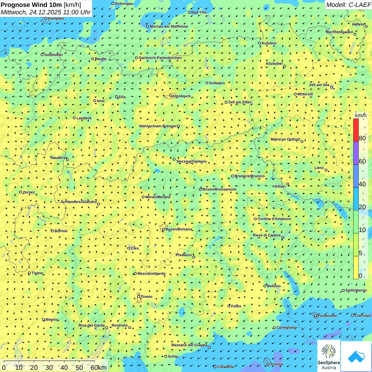The height and width of the screenshot is (372, 372).
Task: Click the 'Predazzo' label
Action: pyautogui.click(x=184, y=255)
